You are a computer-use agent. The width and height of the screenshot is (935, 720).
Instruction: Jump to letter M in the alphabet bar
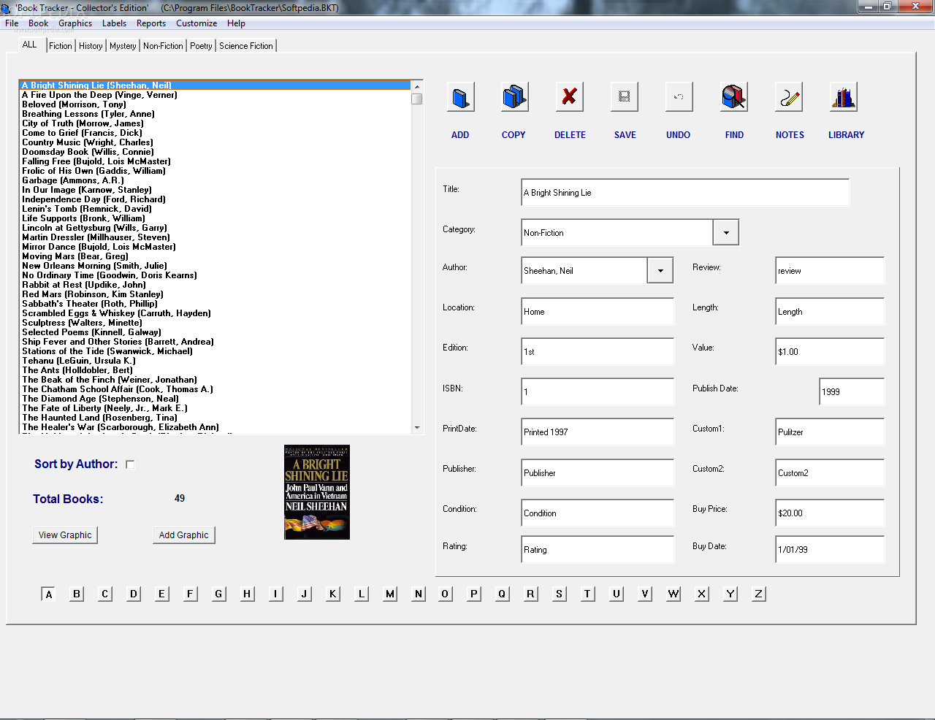point(390,594)
